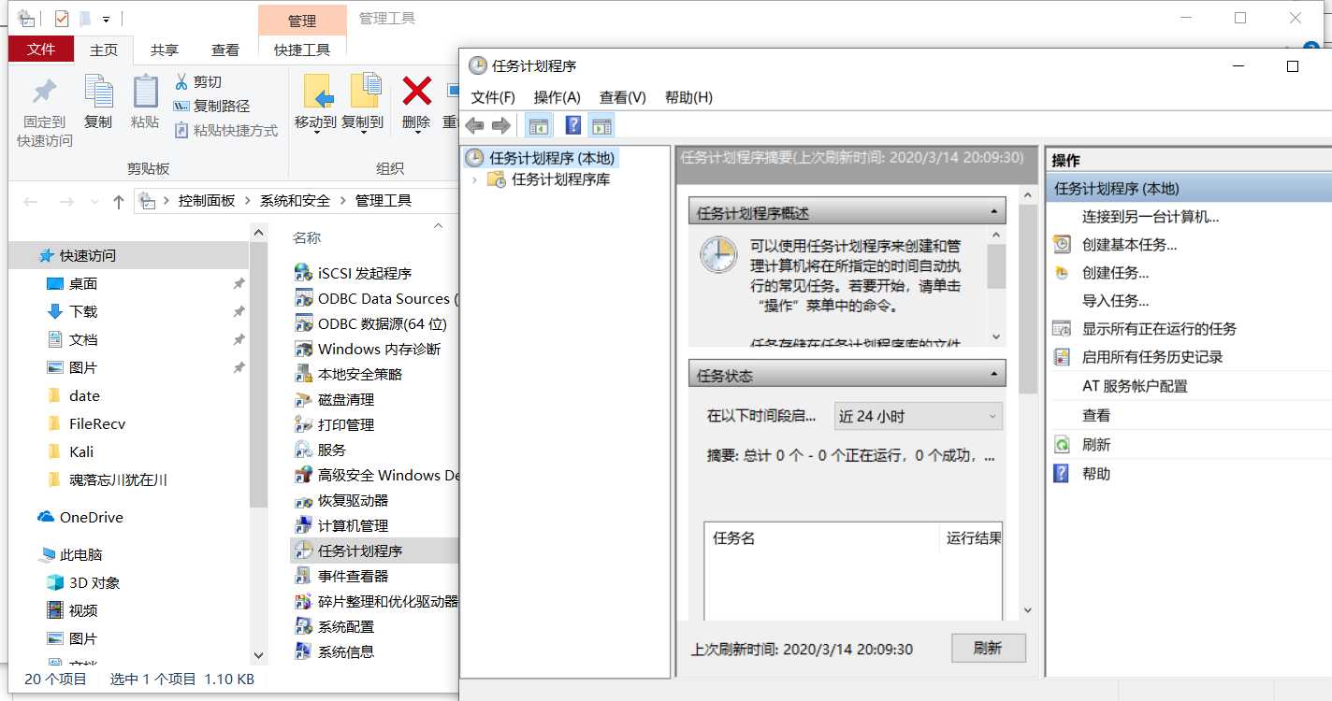Click the 固定到快速访问 pin icon in Explorer ribbon
This screenshot has height=701, width=1332.
click(45, 93)
